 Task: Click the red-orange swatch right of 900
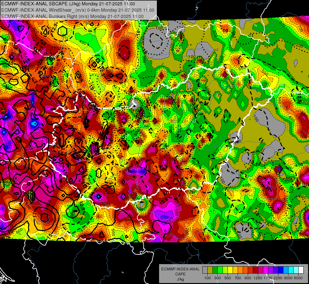point(245,270)
